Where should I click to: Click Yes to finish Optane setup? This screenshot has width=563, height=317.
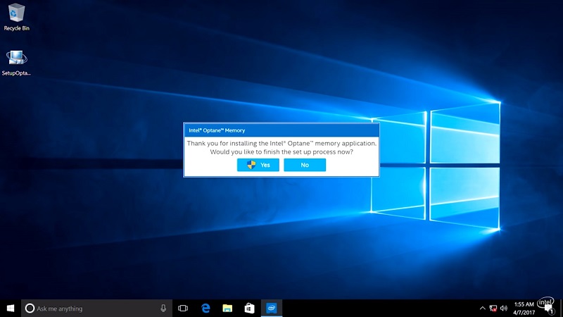tap(258, 165)
